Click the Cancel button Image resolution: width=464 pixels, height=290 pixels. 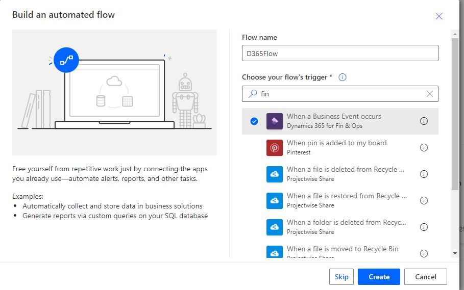(x=426, y=277)
